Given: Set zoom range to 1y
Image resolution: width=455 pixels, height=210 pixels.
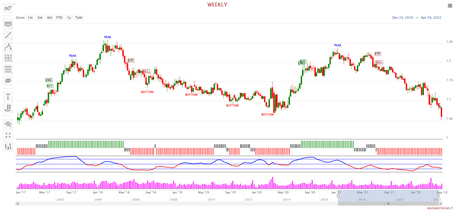Looking at the screenshot, I should 69,18.
